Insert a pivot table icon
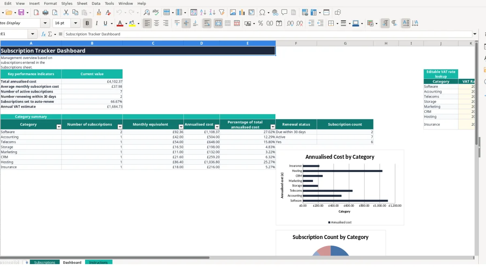 [x=252, y=13]
